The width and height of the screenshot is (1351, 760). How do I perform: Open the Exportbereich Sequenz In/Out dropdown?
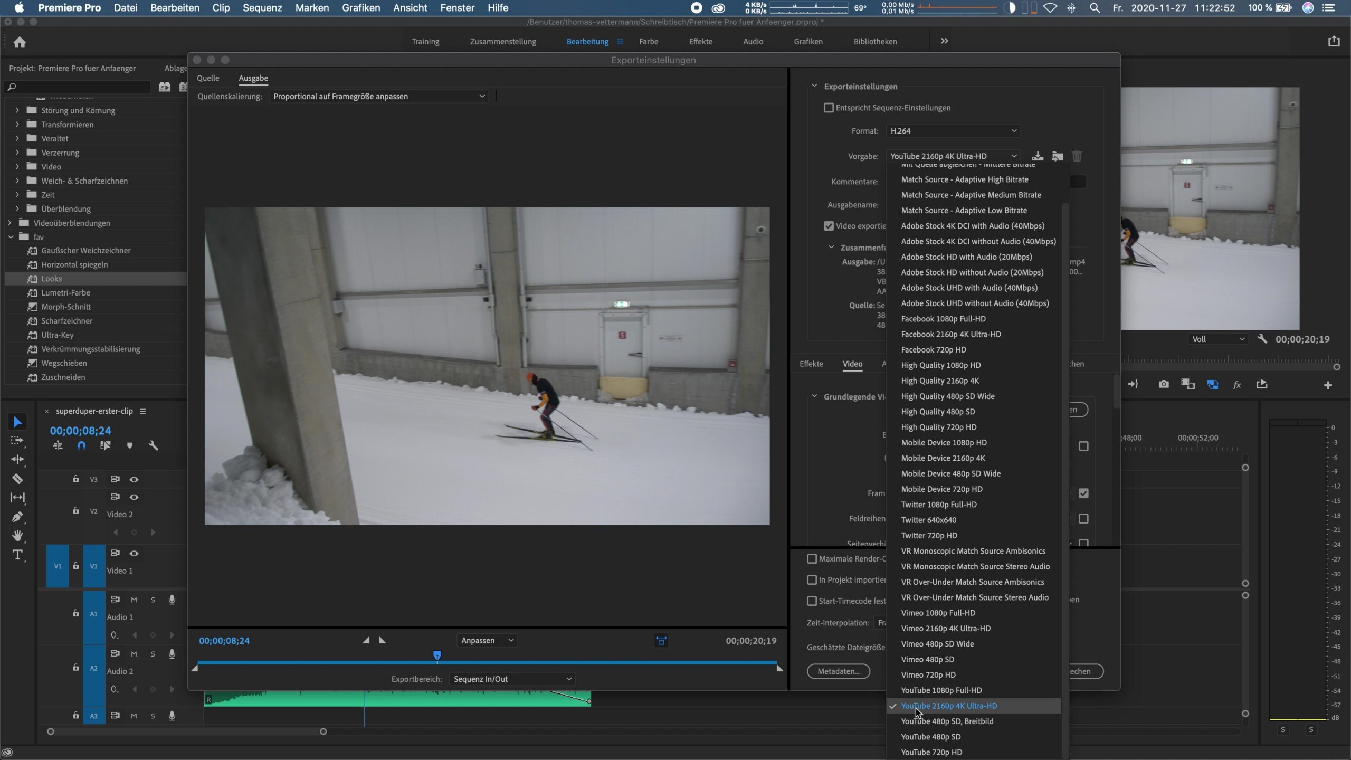pos(512,679)
